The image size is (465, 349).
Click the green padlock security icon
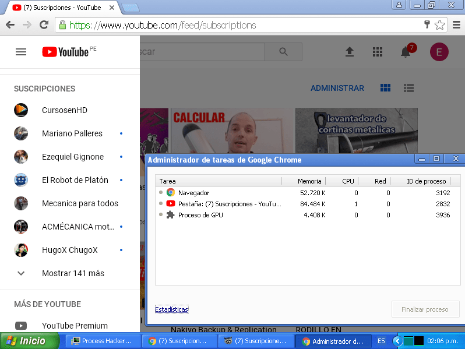click(x=62, y=25)
